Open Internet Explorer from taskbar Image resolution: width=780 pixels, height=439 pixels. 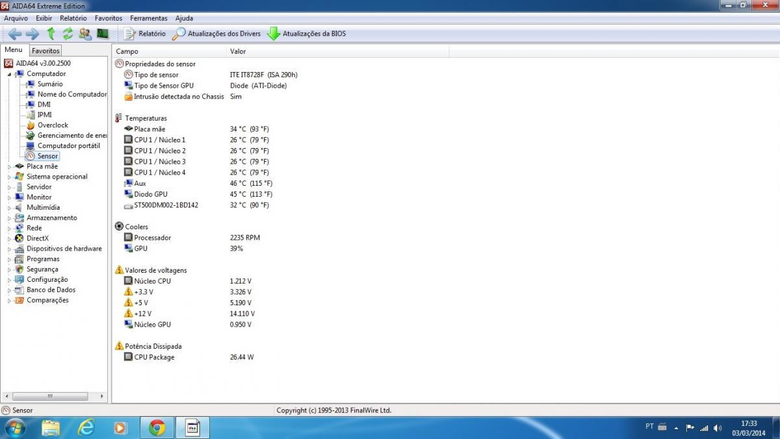click(x=86, y=427)
